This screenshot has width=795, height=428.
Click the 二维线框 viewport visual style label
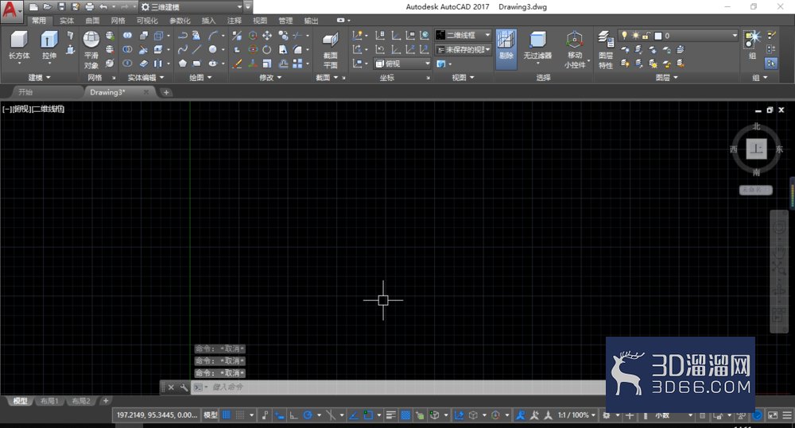[x=49, y=109]
